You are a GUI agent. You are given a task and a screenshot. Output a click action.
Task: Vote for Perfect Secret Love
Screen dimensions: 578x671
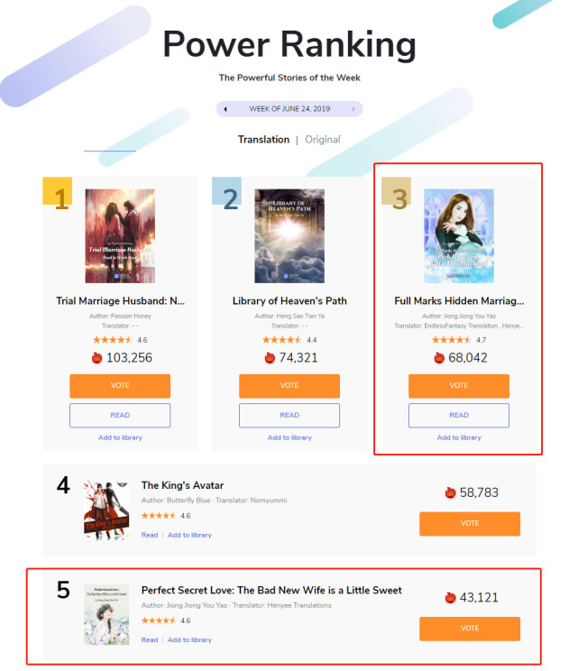[470, 629]
